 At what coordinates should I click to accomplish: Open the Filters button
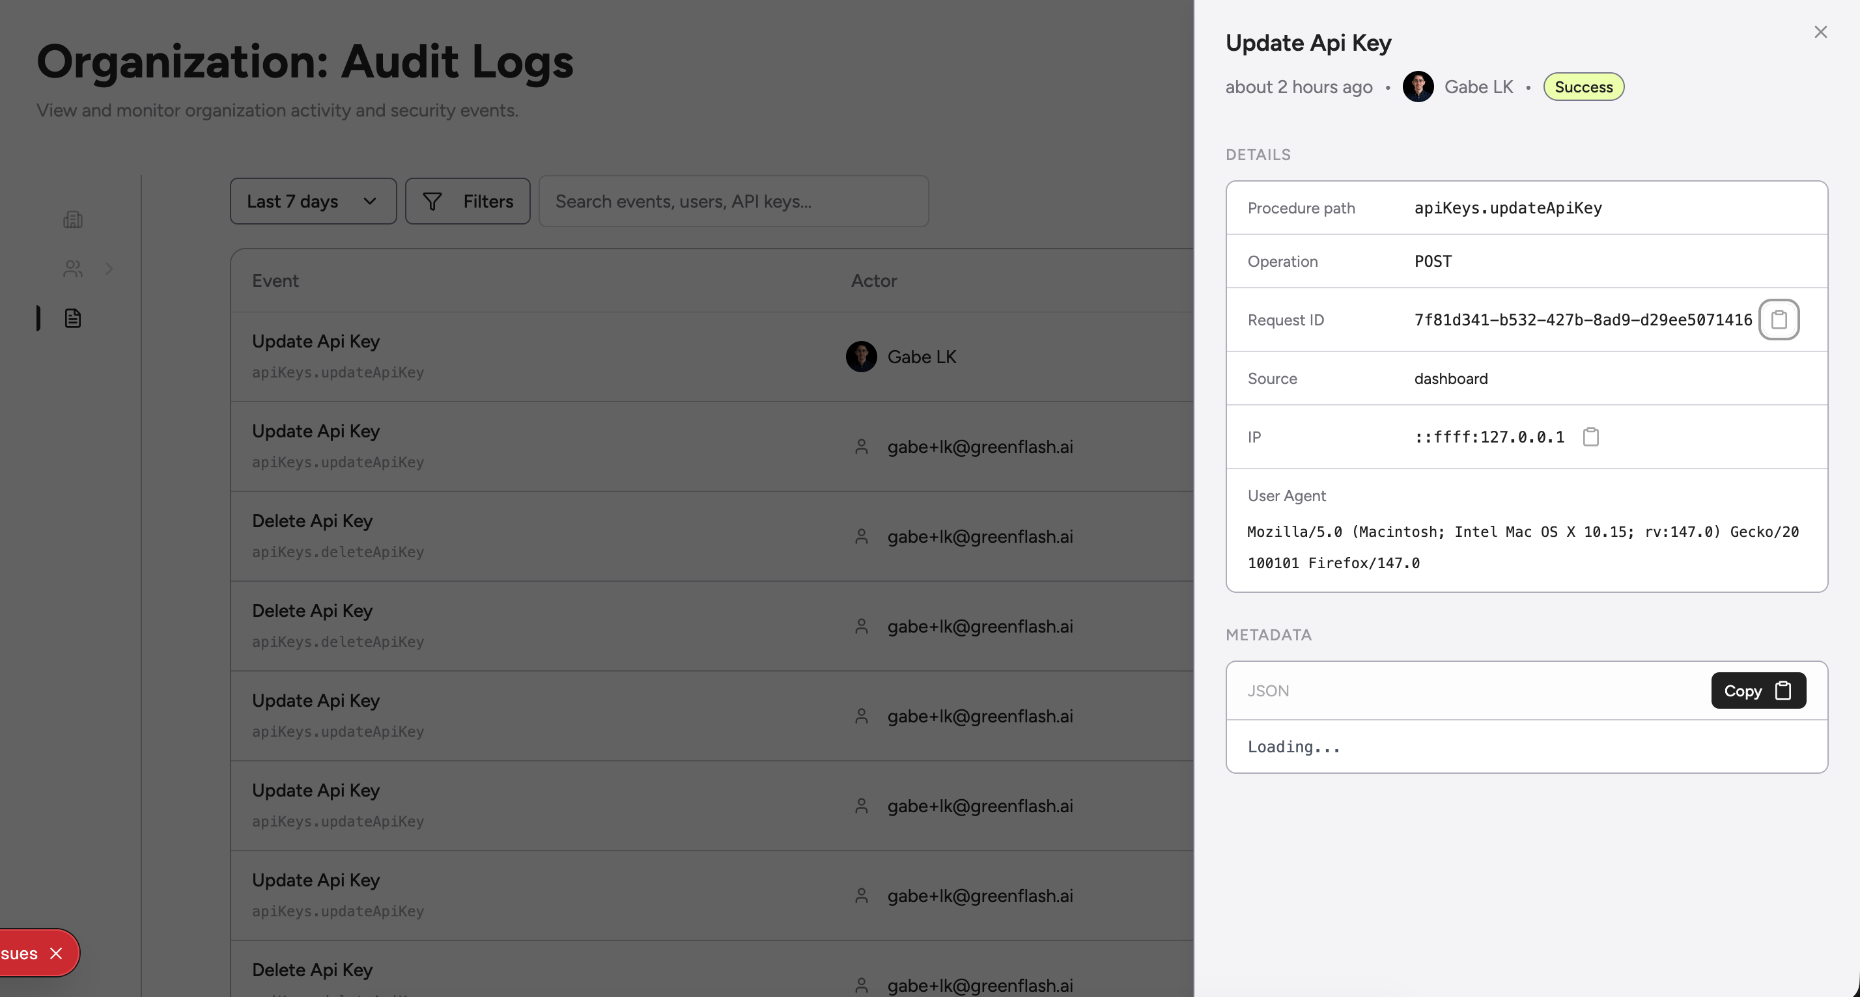tap(467, 201)
